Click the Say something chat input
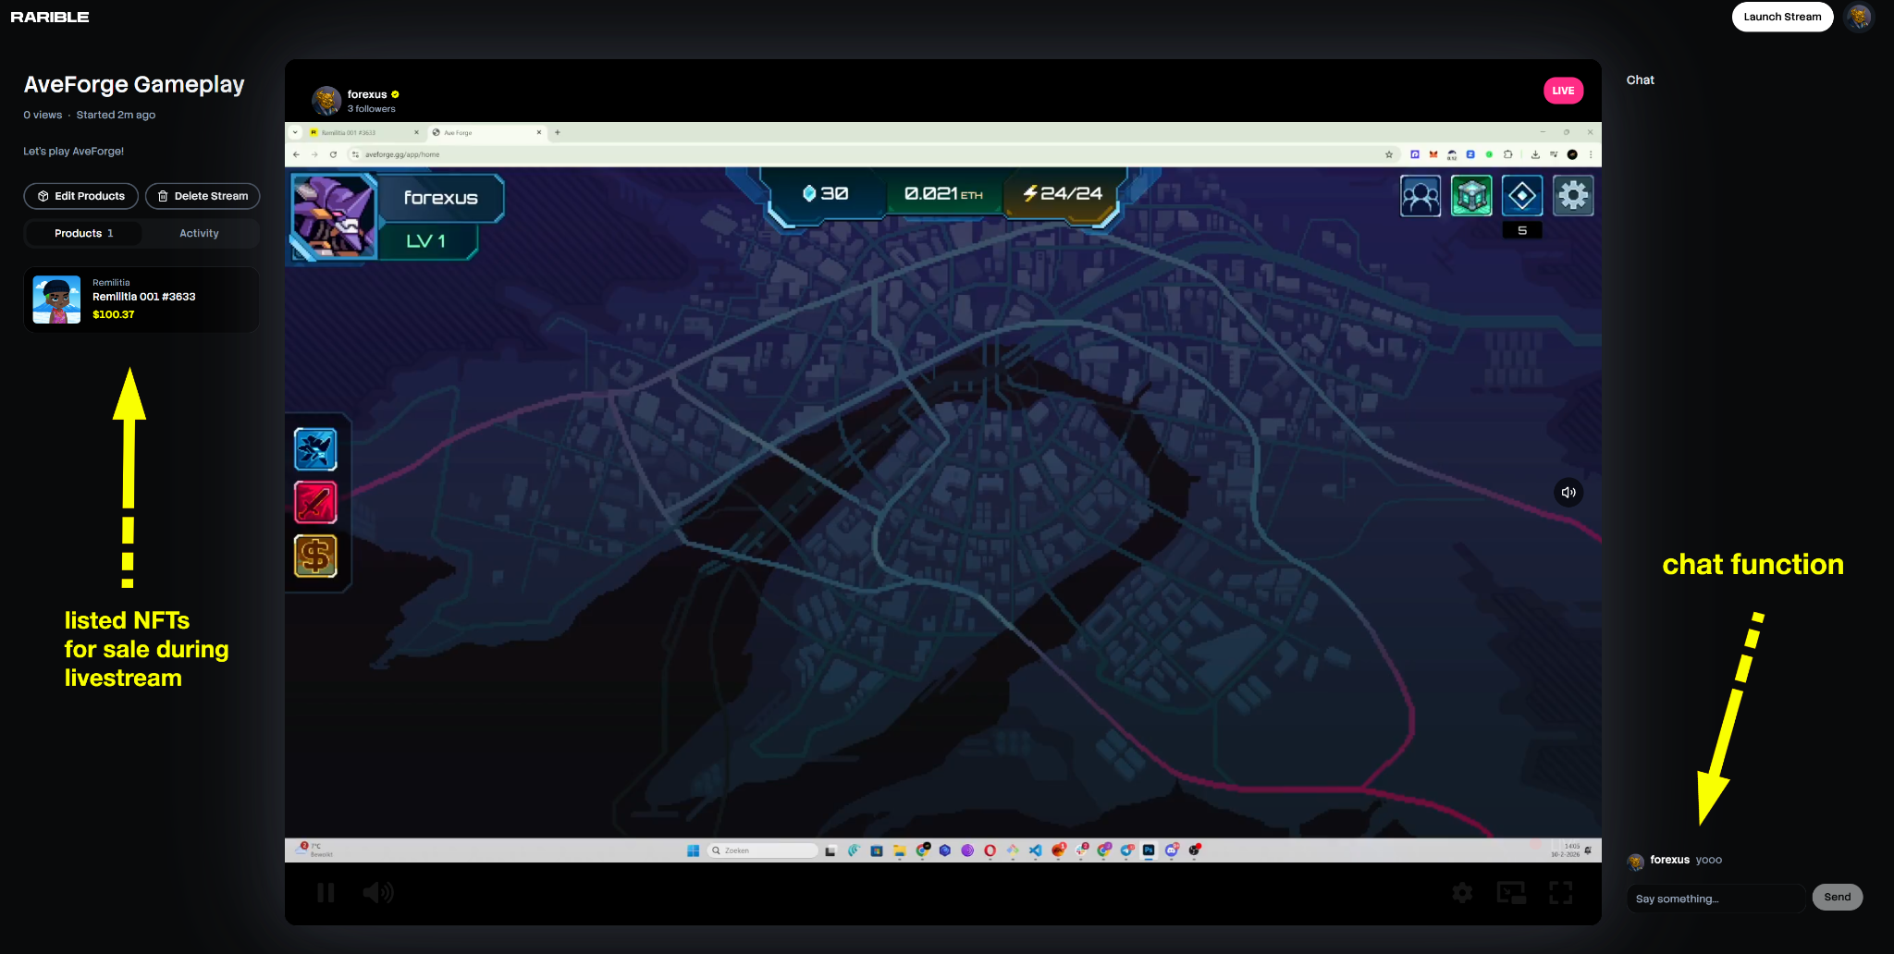 pos(1715,899)
